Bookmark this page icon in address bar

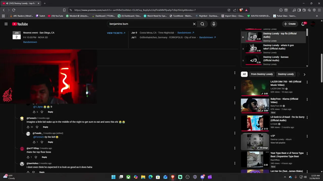(64, 10)
